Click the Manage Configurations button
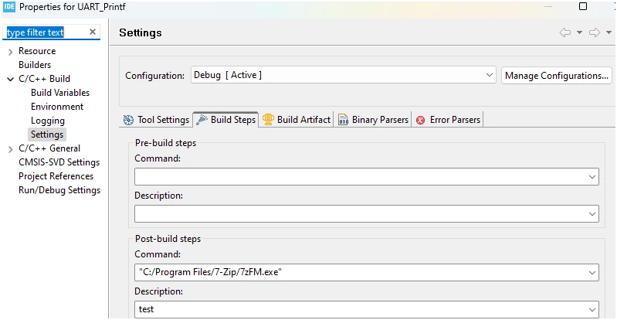The width and height of the screenshot is (617, 320). pyautogui.click(x=557, y=76)
